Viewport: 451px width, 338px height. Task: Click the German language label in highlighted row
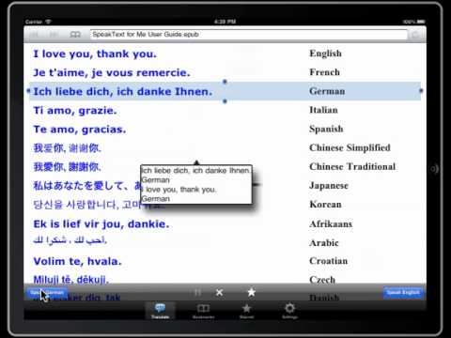pos(327,91)
